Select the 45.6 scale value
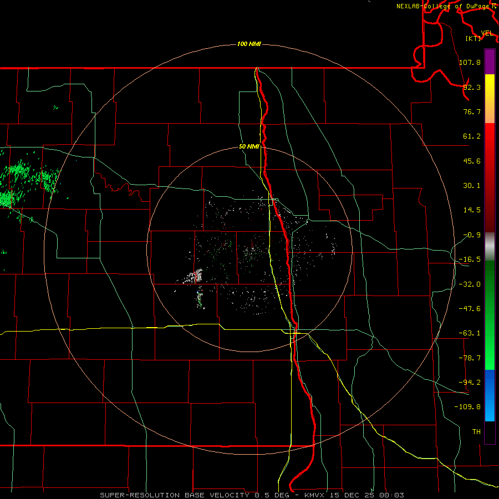The height and width of the screenshot is (499, 499). click(x=472, y=161)
